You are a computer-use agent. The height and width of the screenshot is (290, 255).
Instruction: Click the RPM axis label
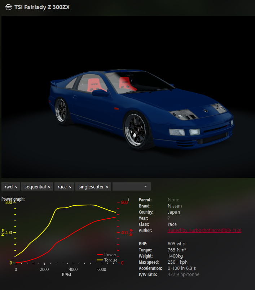[x=66, y=275]
